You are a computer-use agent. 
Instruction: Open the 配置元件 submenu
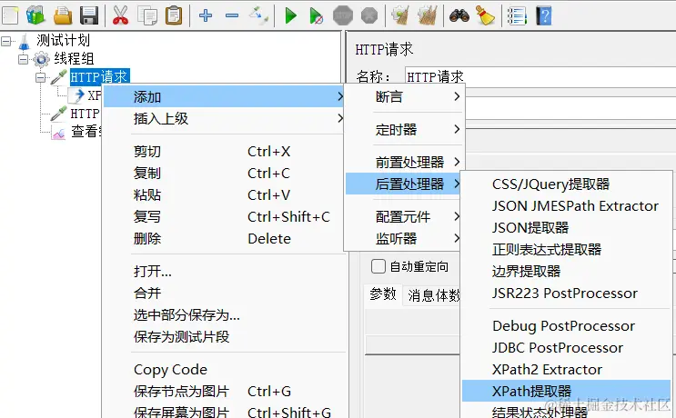point(404,216)
